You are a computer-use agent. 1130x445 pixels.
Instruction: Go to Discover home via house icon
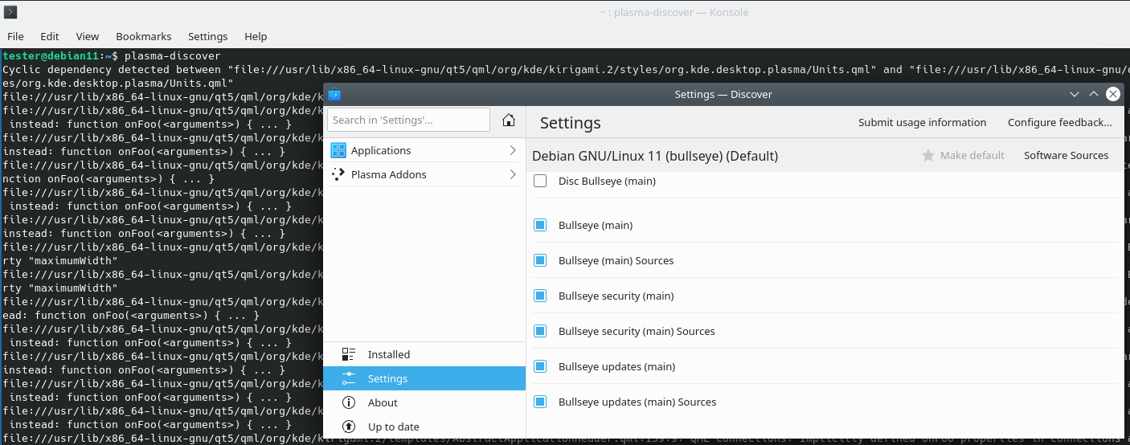pyautogui.click(x=508, y=120)
